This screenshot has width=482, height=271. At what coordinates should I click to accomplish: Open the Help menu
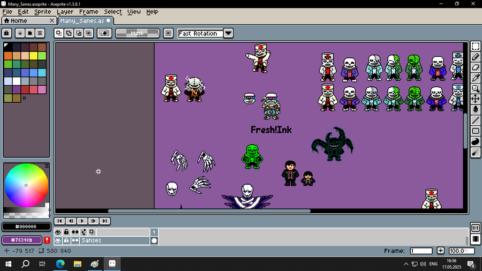click(152, 12)
